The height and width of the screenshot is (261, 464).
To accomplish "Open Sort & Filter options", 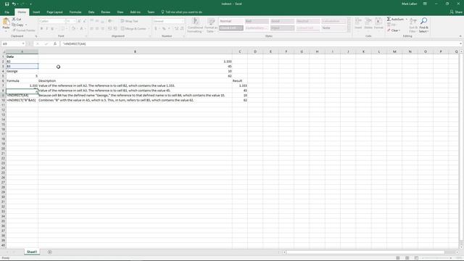I will point(413,25).
